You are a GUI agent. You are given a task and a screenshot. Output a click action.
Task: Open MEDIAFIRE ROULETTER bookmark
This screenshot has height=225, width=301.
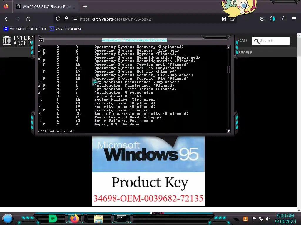click(25, 29)
